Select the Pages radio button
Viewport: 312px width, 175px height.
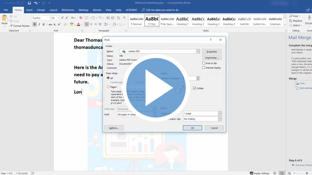108,87
